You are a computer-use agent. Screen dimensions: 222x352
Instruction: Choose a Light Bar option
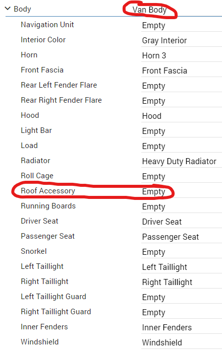click(182, 131)
